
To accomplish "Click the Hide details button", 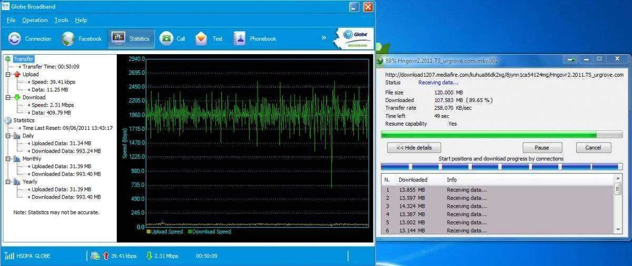I will pyautogui.click(x=414, y=148).
